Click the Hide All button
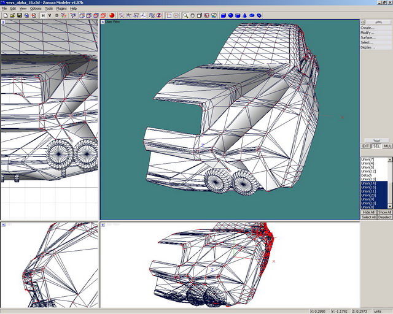The image size is (393, 314). (368, 212)
